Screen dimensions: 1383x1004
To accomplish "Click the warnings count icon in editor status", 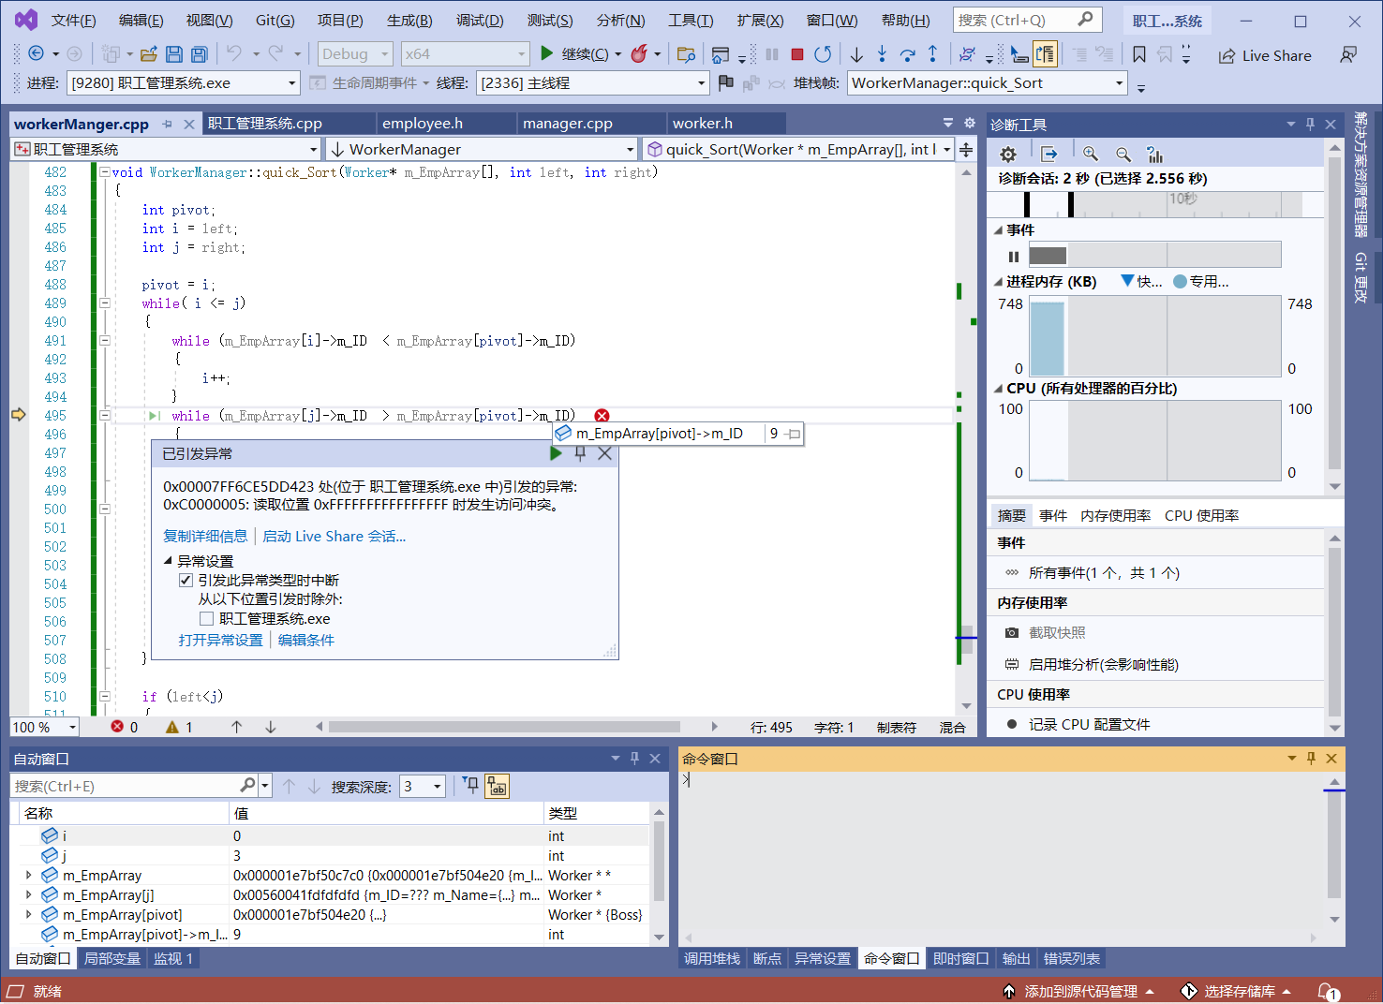I will 172,727.
